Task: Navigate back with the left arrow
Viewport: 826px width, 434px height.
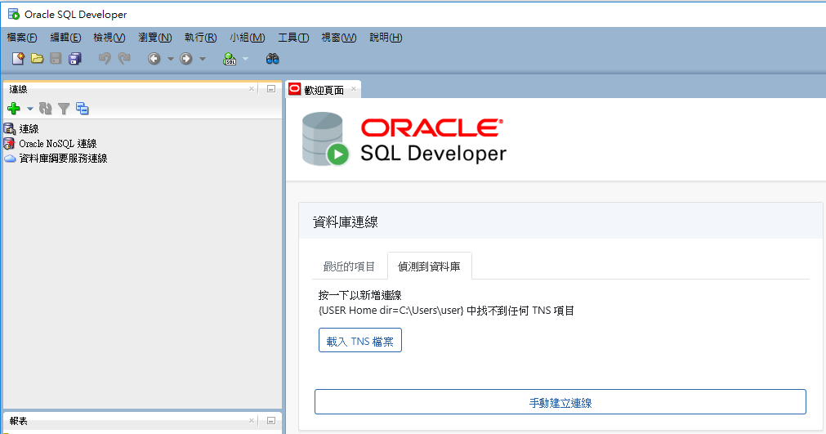Action: click(154, 59)
